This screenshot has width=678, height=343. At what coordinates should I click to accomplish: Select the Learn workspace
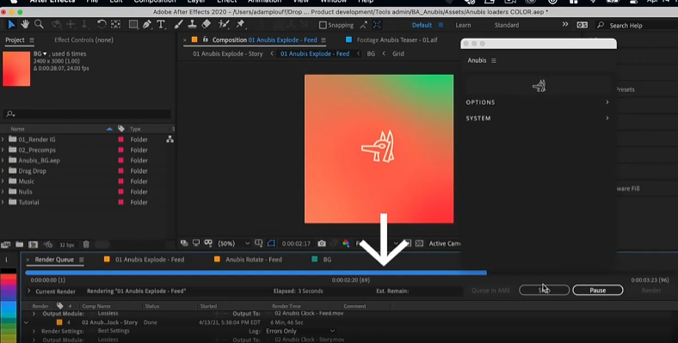click(x=463, y=25)
